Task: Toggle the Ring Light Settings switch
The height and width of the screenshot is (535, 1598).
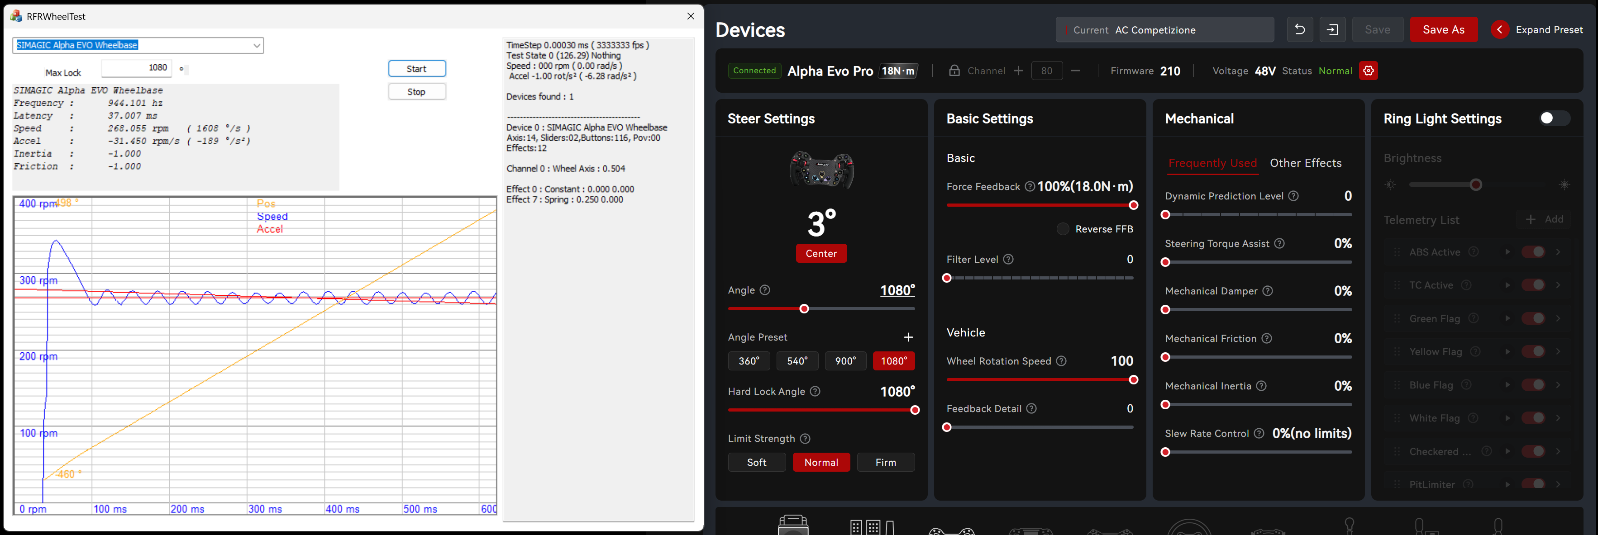Action: (x=1554, y=118)
